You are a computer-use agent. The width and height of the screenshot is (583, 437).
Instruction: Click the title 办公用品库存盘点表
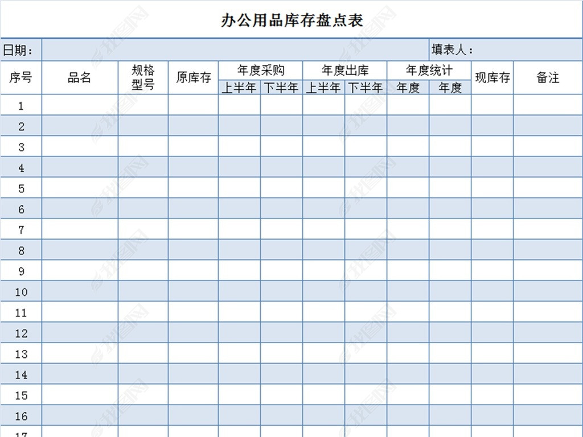[291, 20]
